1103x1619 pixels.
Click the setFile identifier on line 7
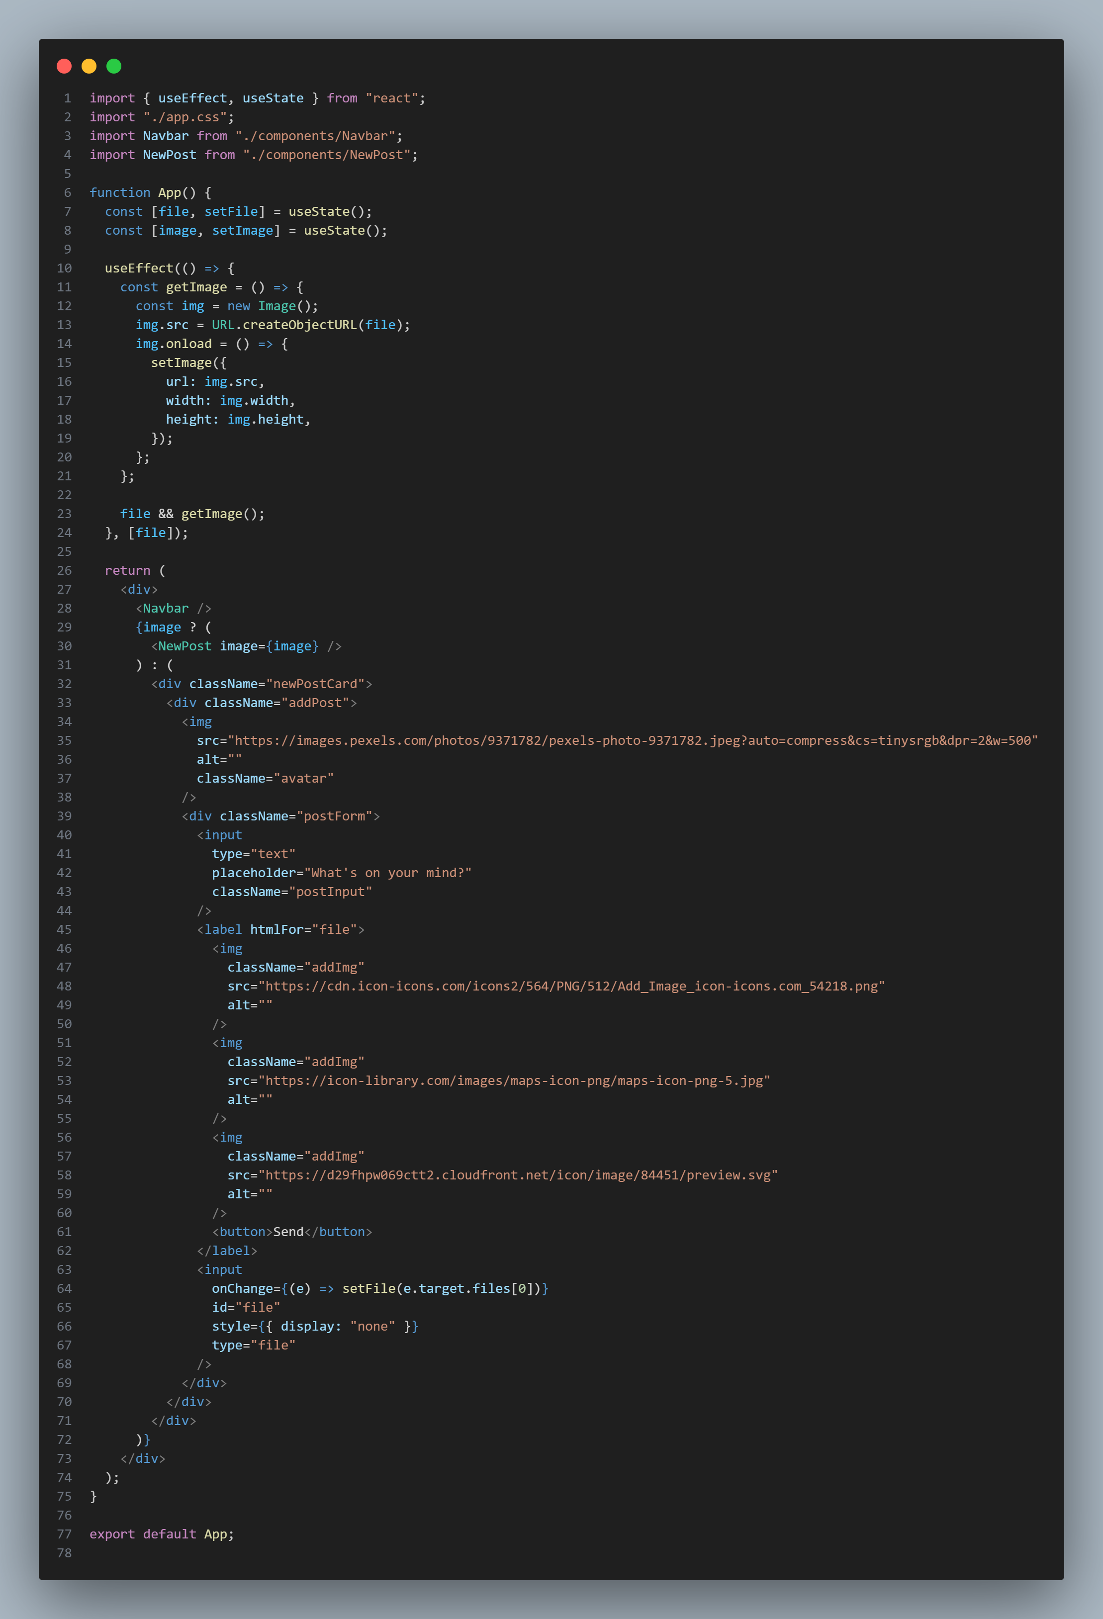pyautogui.click(x=231, y=211)
